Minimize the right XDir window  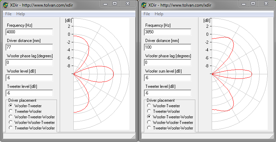(244, 4)
